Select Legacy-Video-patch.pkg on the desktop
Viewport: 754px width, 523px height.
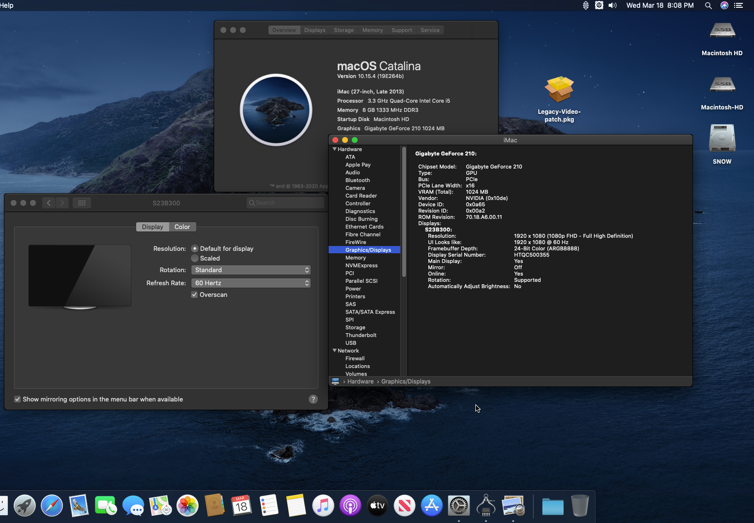(x=559, y=99)
